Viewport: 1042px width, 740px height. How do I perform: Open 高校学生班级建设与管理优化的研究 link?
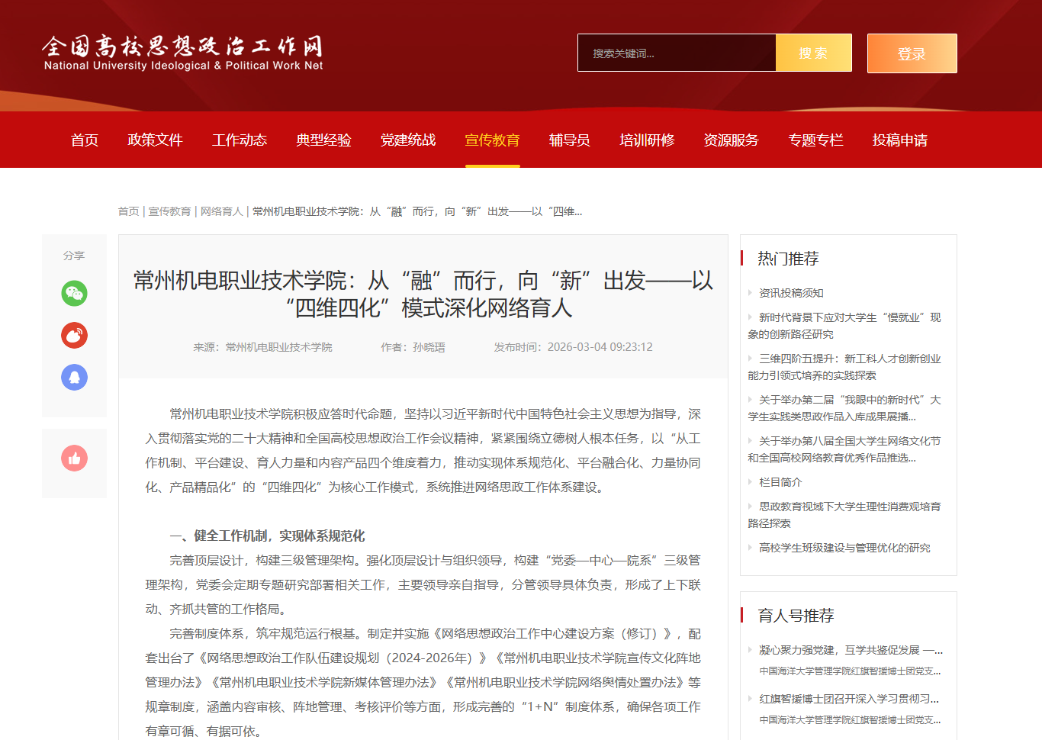pyautogui.click(x=844, y=548)
